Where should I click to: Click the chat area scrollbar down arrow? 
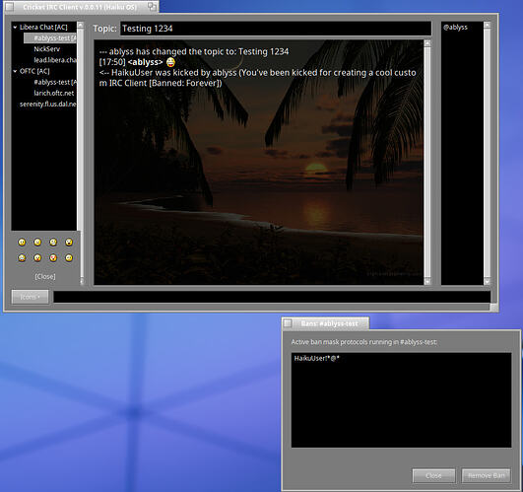[426, 281]
